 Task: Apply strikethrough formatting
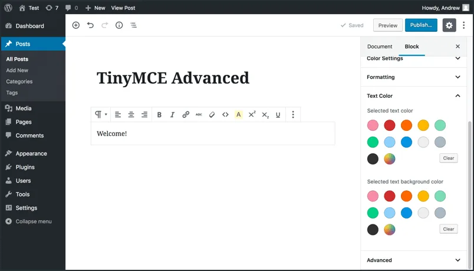(x=199, y=115)
